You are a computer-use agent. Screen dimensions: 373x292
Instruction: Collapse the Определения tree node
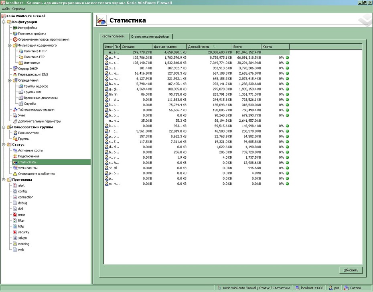click(x=10, y=80)
